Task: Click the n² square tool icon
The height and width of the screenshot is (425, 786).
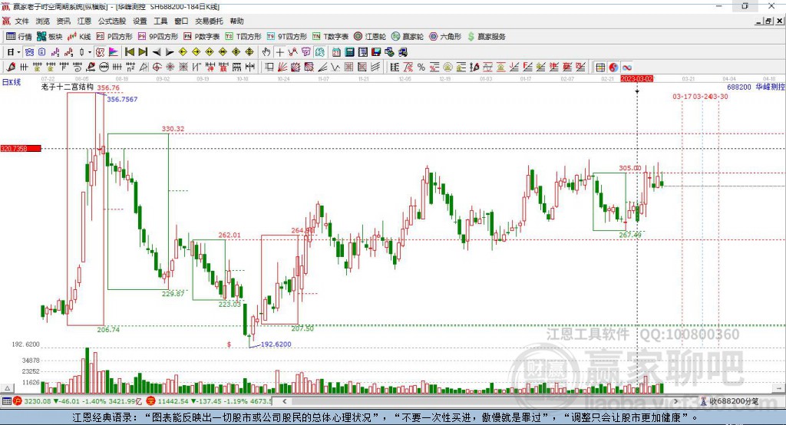Action: tap(130, 68)
